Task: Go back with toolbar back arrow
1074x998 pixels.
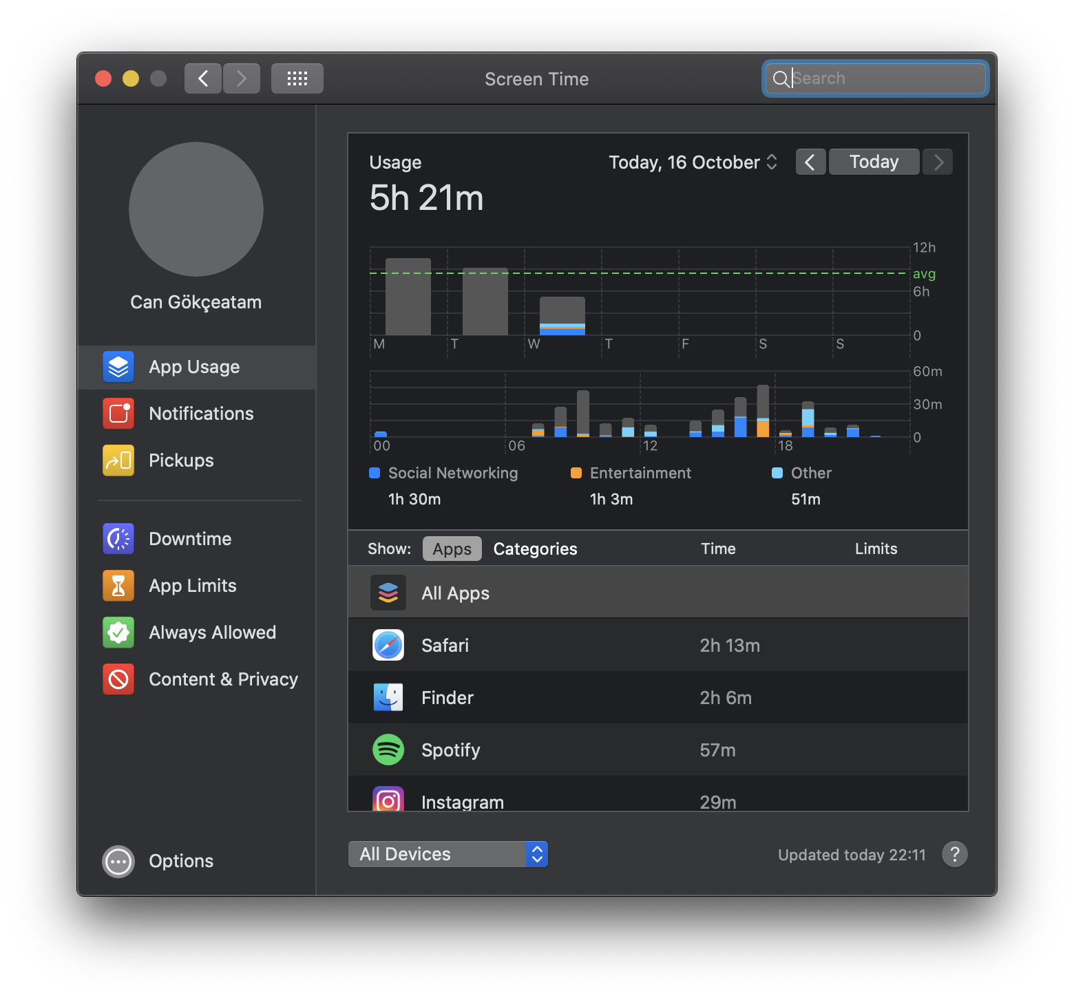Action: click(x=203, y=78)
